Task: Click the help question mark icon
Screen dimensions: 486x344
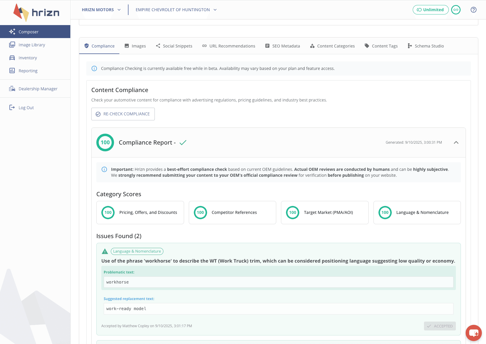Action: (x=473, y=10)
